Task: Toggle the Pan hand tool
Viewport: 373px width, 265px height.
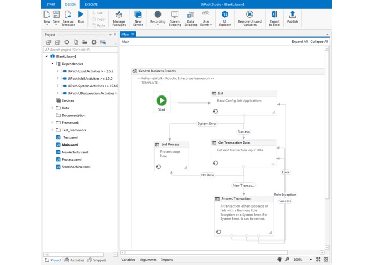Action: click(x=280, y=259)
